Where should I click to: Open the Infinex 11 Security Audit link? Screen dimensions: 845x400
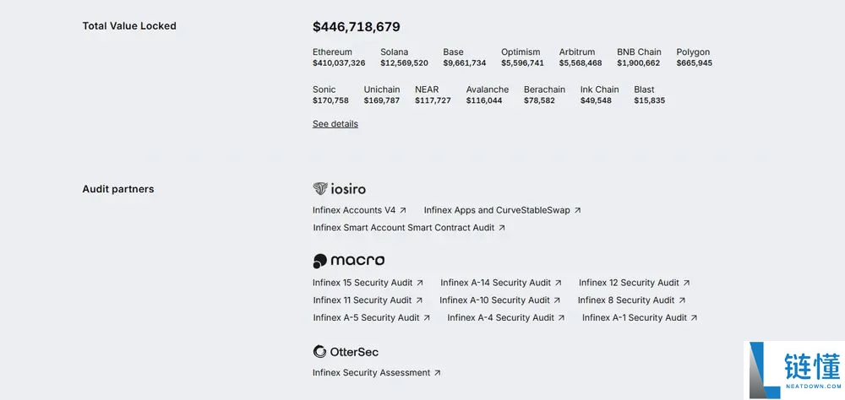[x=363, y=300]
